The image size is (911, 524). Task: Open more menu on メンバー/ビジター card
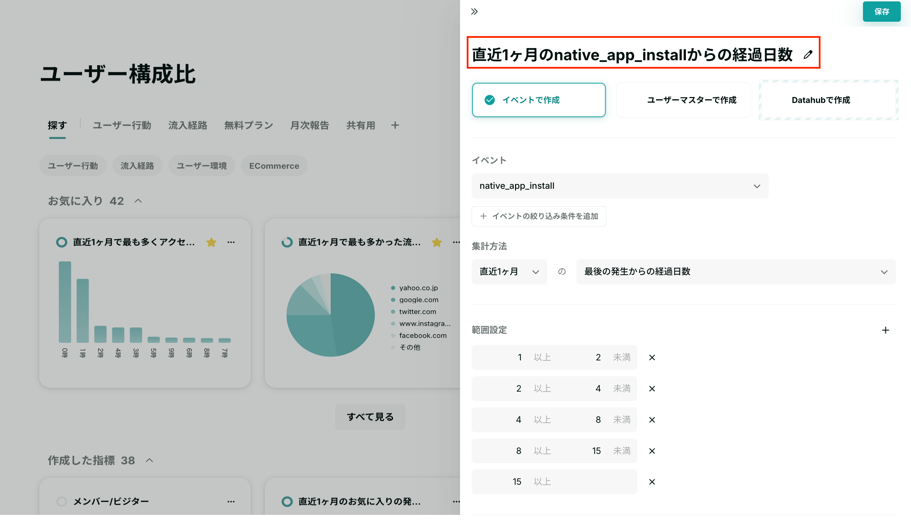(231, 501)
